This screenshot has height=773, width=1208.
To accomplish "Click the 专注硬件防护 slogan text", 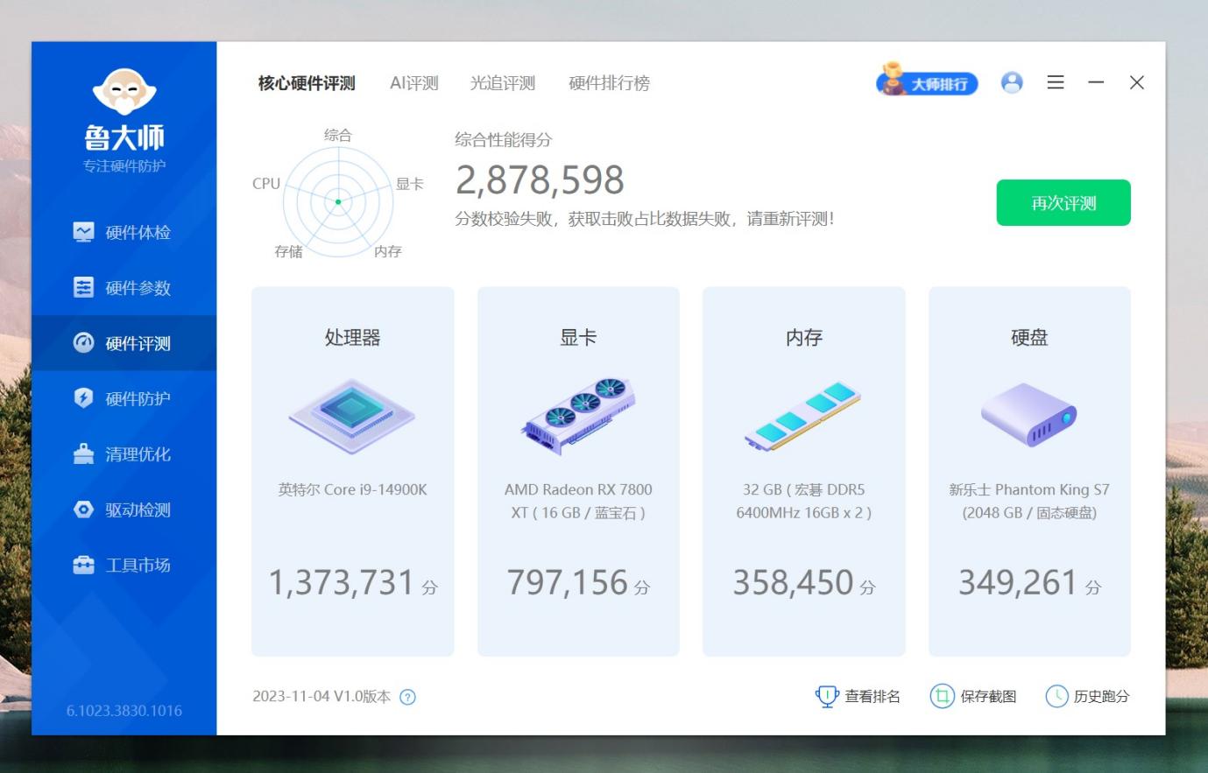I will [124, 166].
